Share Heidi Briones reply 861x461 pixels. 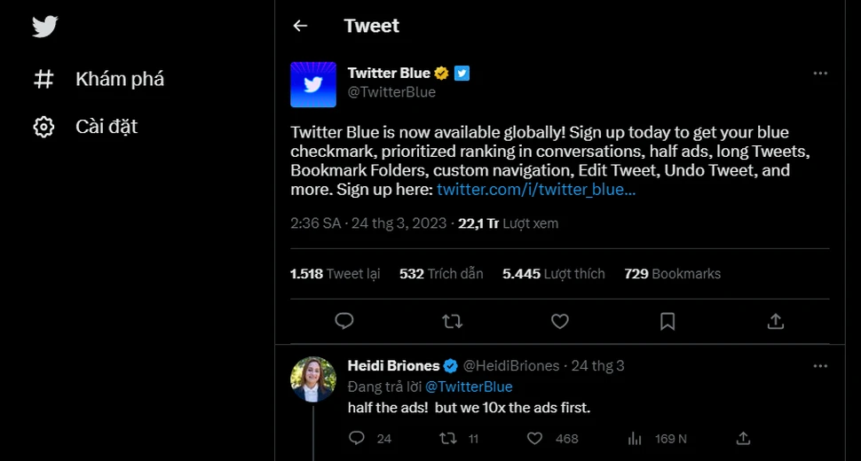(744, 438)
